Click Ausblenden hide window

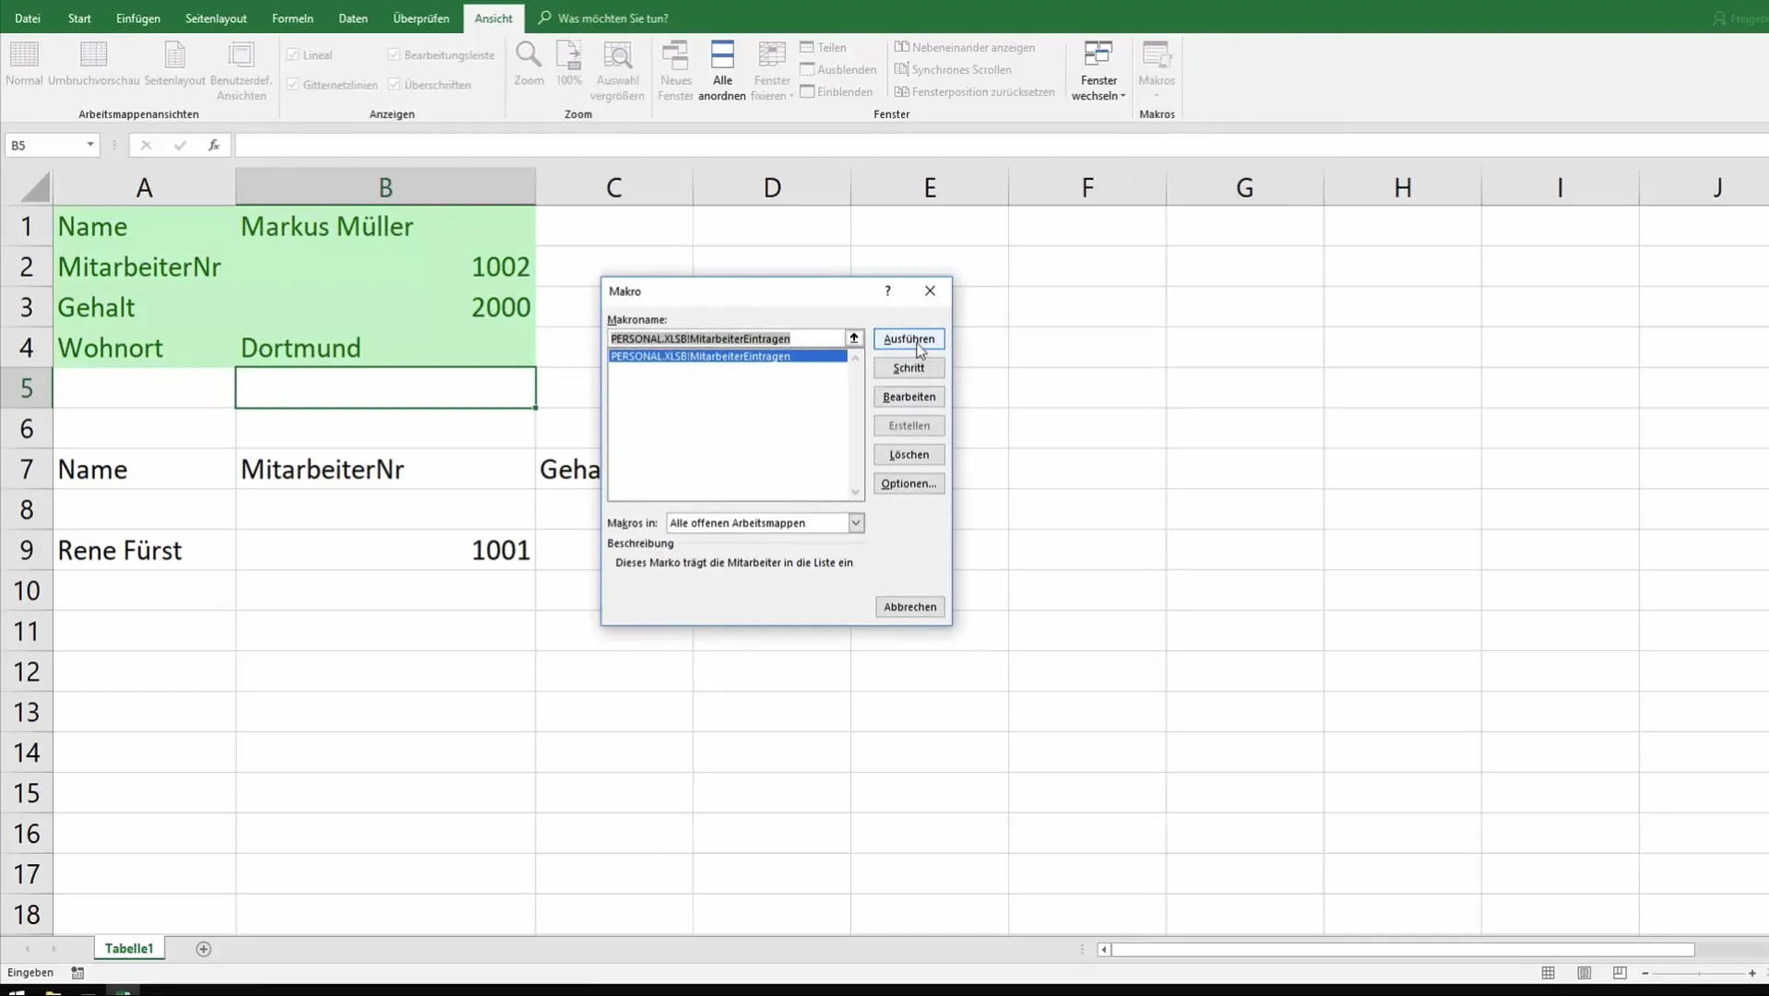pyautogui.click(x=837, y=69)
